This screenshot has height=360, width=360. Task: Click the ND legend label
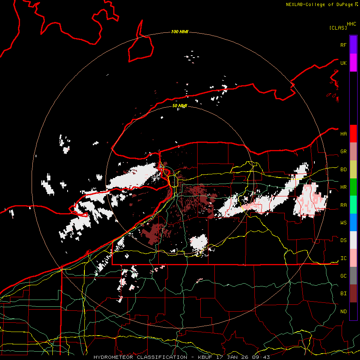[x=343, y=312]
